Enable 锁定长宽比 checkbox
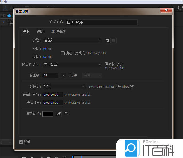Screen dimensions: 183x158 coord(63,53)
